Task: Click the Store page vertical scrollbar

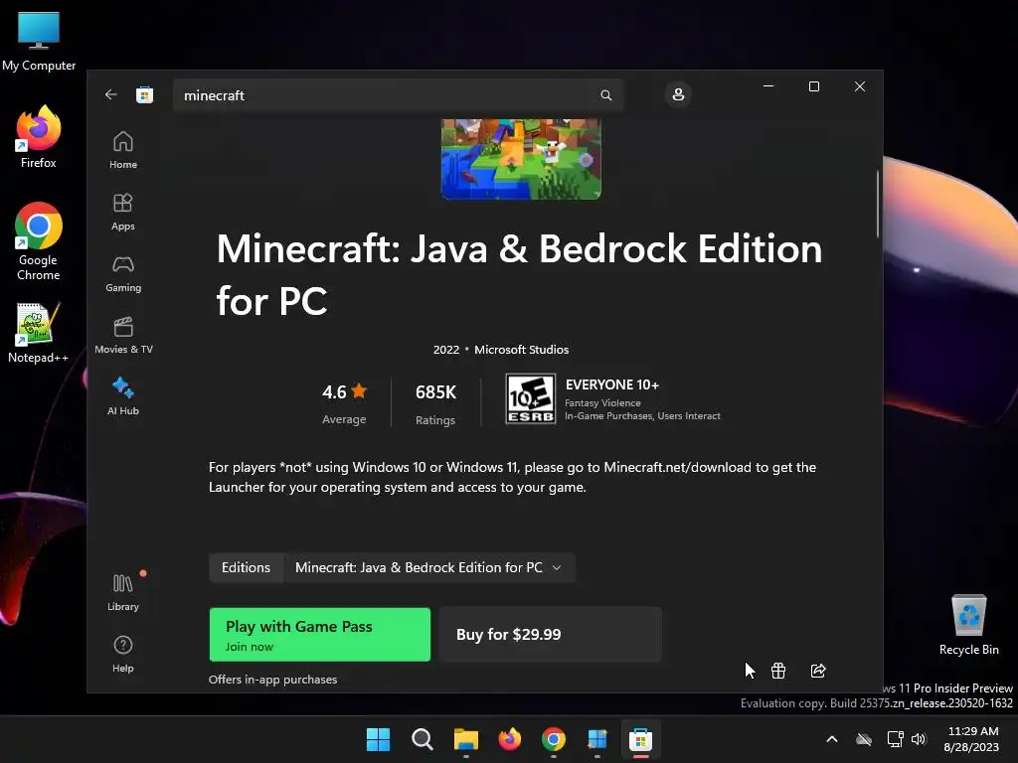Action: 878,205
